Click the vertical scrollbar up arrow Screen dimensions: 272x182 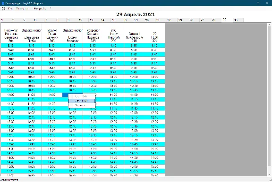click(269, 25)
